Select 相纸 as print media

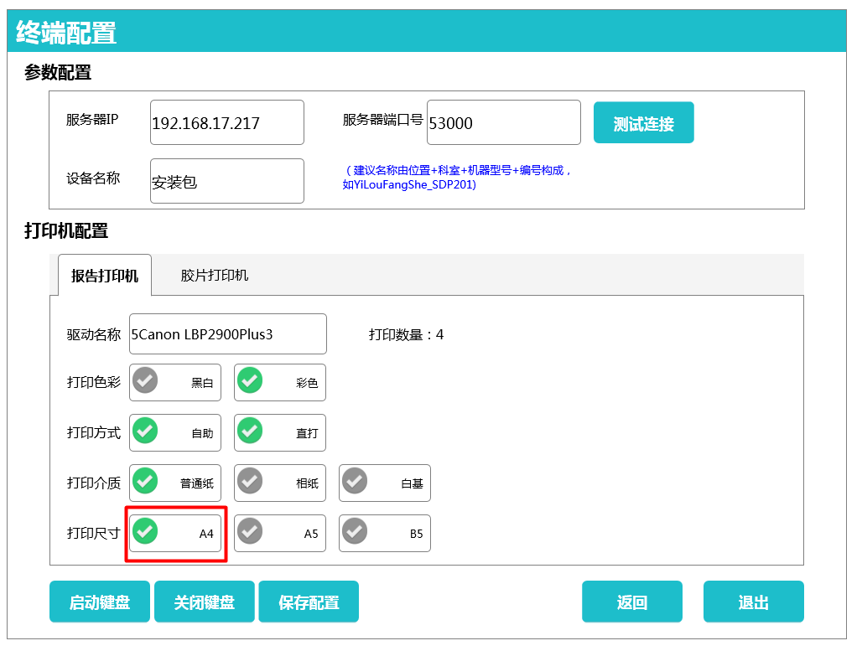pyautogui.click(x=280, y=483)
